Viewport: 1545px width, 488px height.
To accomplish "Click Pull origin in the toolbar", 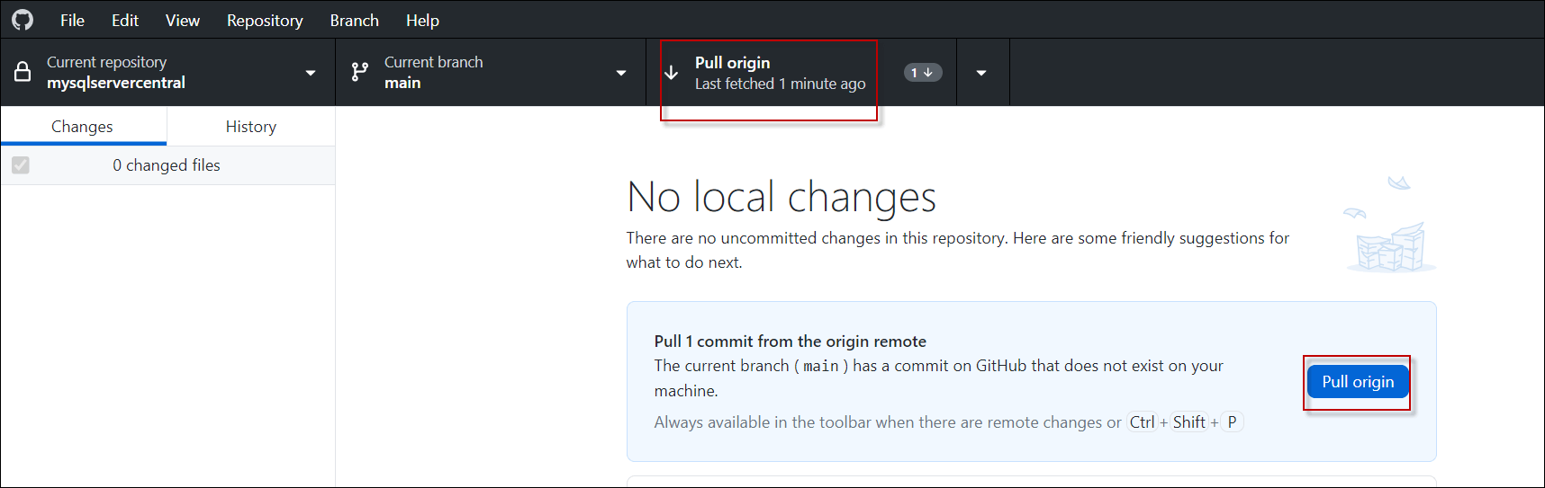I will coord(768,73).
